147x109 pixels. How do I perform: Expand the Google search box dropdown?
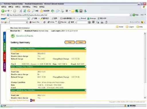(27, 22)
